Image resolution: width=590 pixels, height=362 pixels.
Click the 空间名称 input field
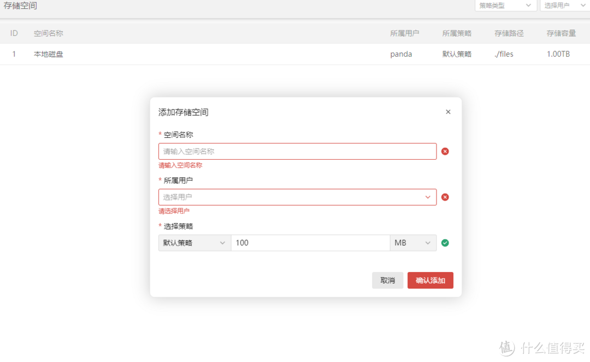click(x=297, y=151)
